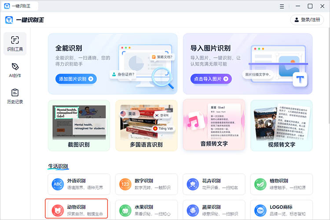Click the 策略文档? bubble
The height and width of the screenshot is (220, 330).
coord(162,57)
